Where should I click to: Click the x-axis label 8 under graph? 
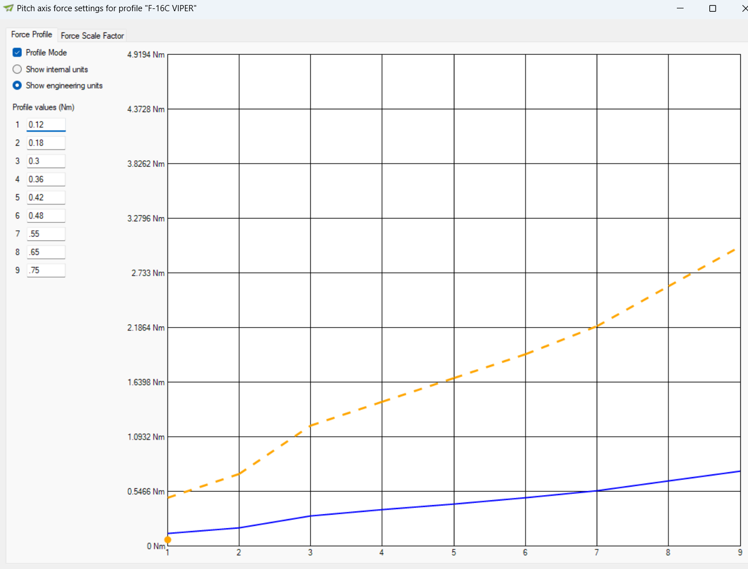[668, 553]
